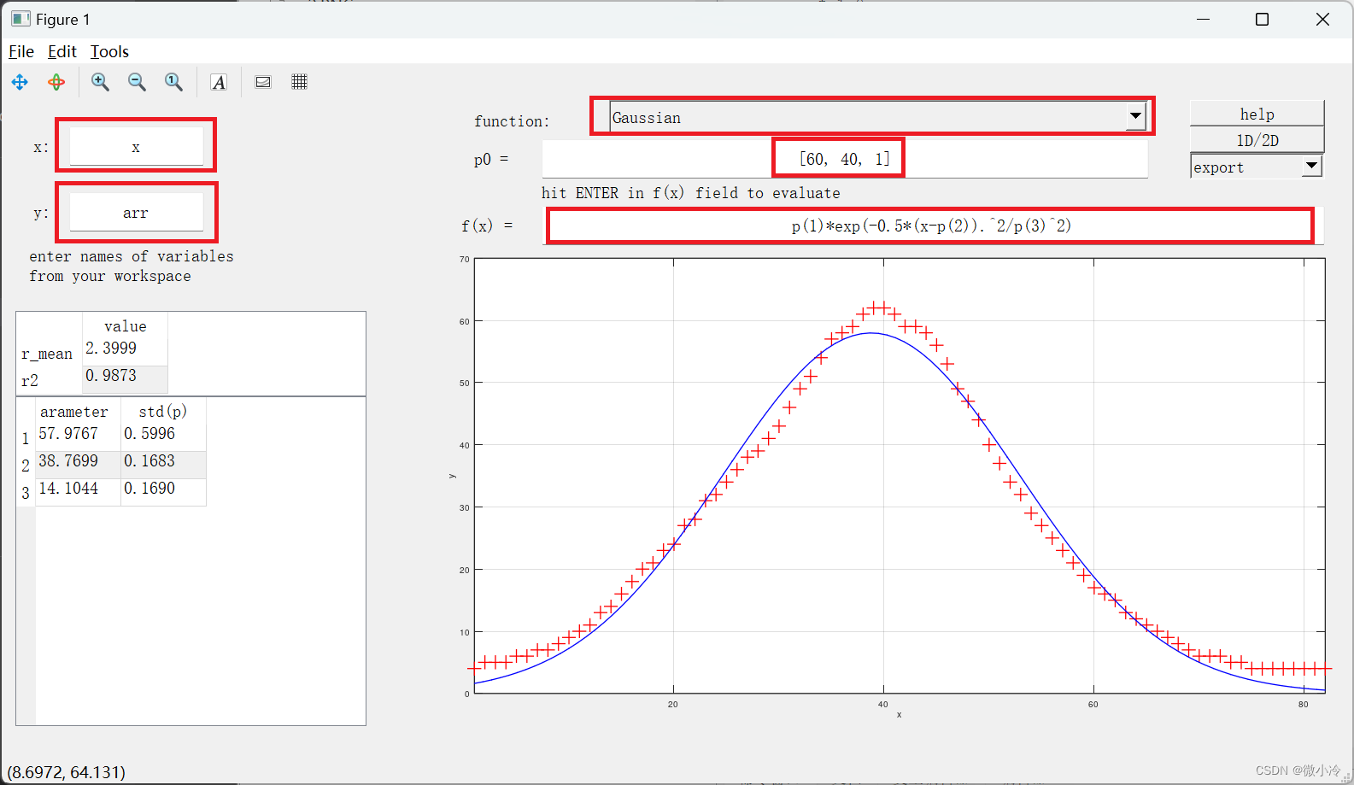The height and width of the screenshot is (785, 1354).
Task: Click the std(p) column header
Action: [163, 411]
